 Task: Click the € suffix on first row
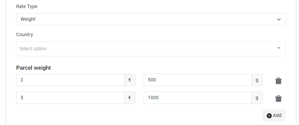[130, 80]
